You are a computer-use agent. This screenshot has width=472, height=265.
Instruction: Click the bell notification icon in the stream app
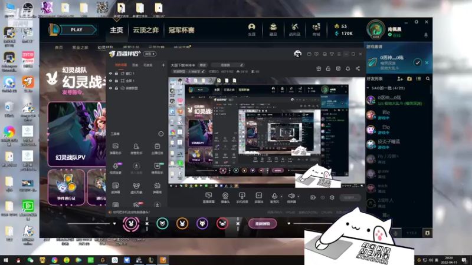click(348, 68)
